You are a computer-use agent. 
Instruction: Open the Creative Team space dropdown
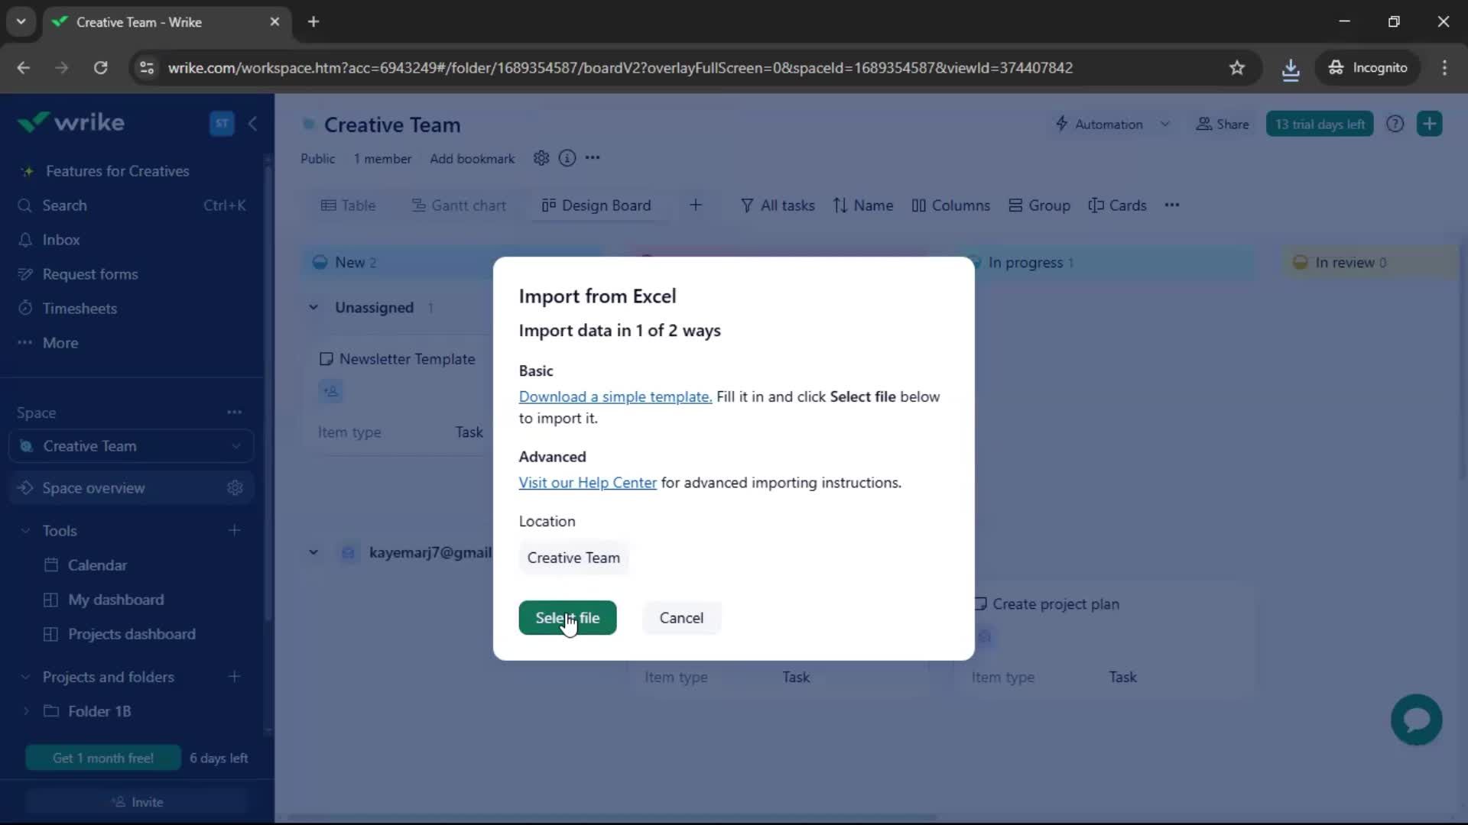[x=132, y=446]
